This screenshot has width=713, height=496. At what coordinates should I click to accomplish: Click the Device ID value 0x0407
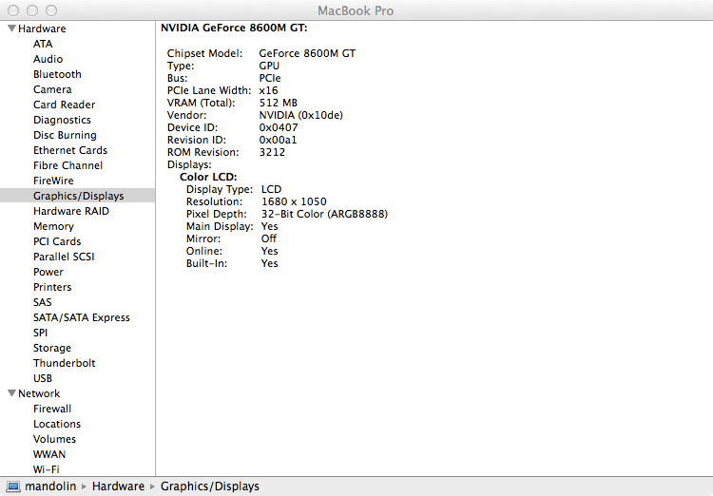[279, 127]
